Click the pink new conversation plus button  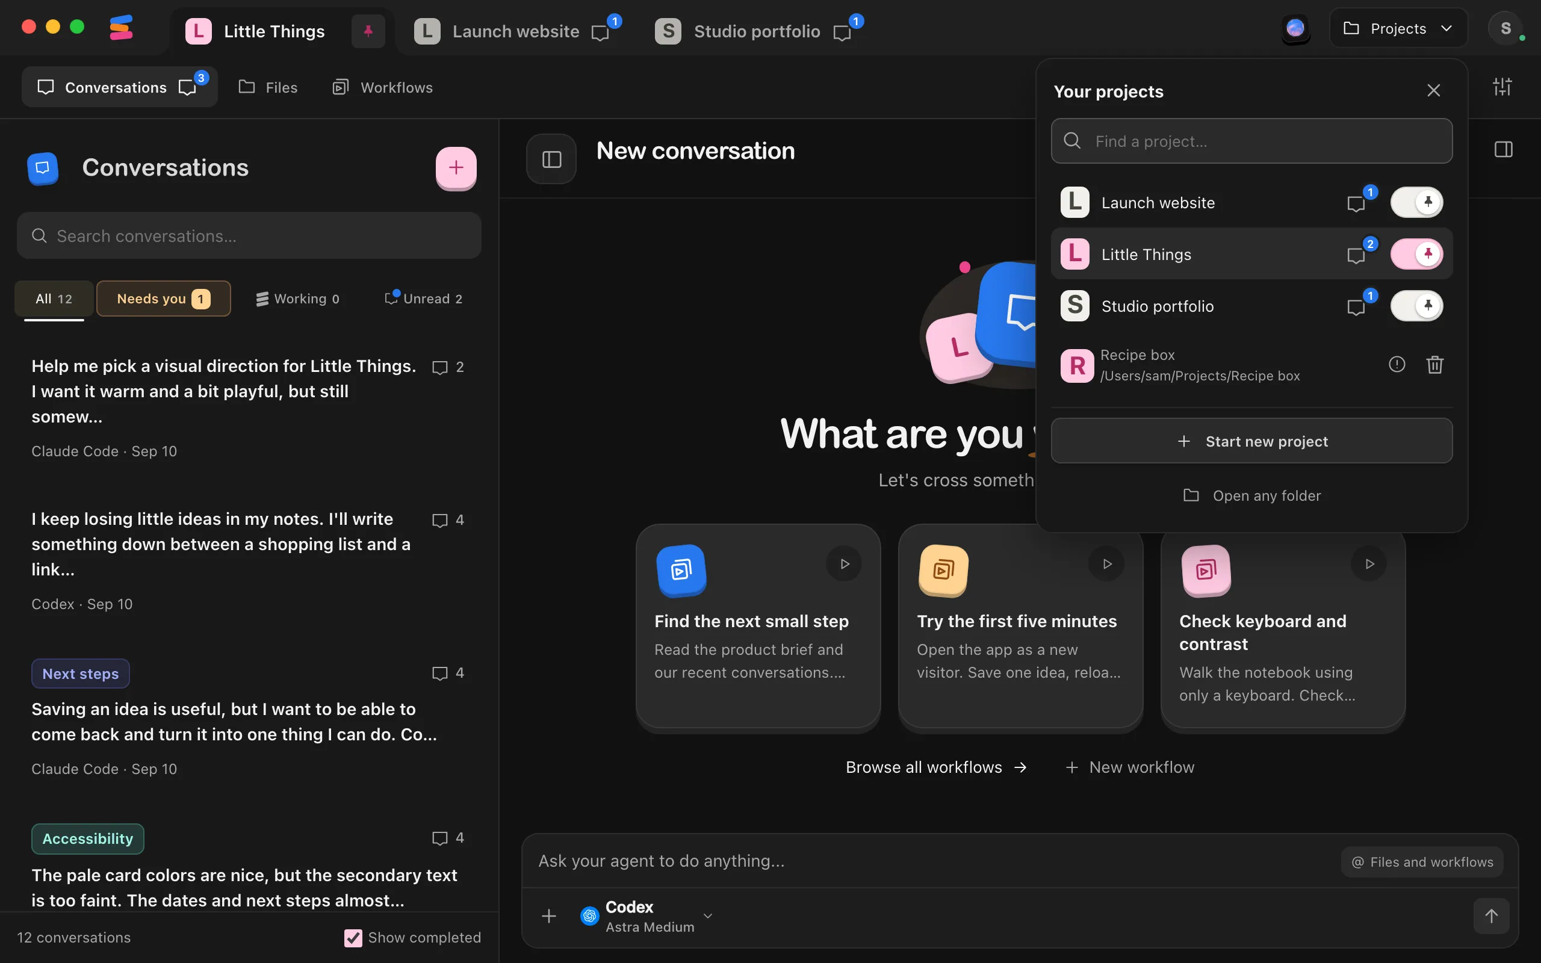(456, 167)
